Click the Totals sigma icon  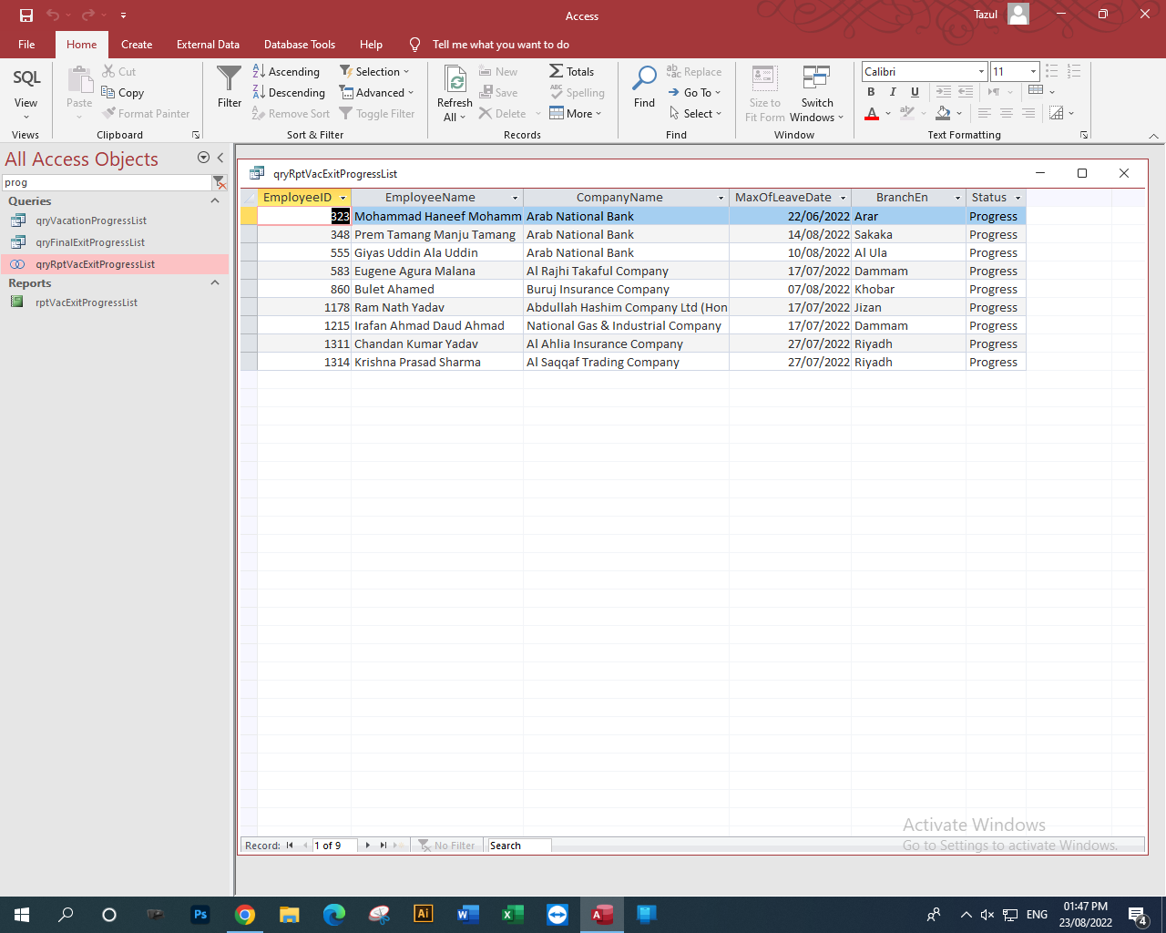coord(556,71)
